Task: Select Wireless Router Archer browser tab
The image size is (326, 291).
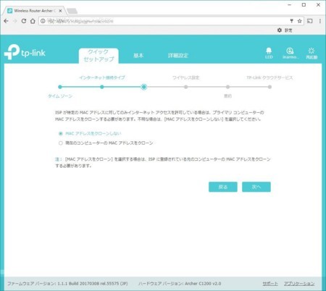Action: [x=34, y=11]
